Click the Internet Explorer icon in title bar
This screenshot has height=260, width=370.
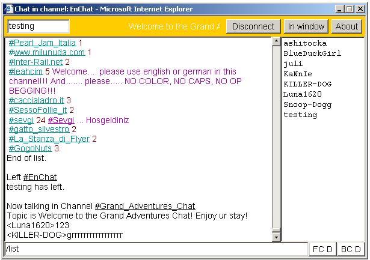click(9, 9)
